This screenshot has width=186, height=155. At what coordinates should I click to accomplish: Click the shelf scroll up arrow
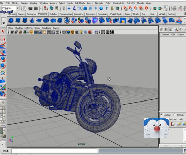click(x=185, y=19)
